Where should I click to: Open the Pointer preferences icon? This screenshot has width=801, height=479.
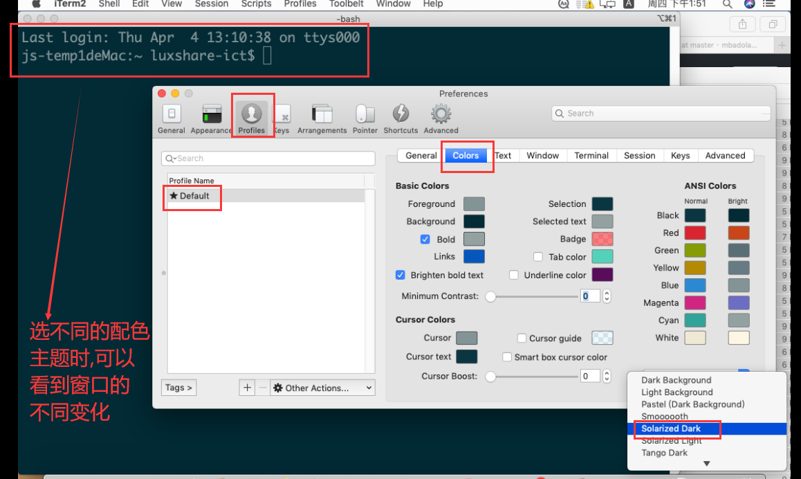coord(365,119)
